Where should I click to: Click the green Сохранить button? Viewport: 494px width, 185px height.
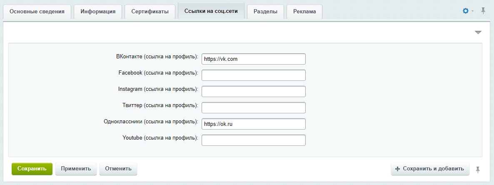pyautogui.click(x=32, y=169)
